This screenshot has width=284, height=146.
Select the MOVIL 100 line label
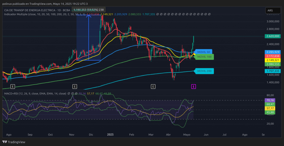tap(205, 57)
